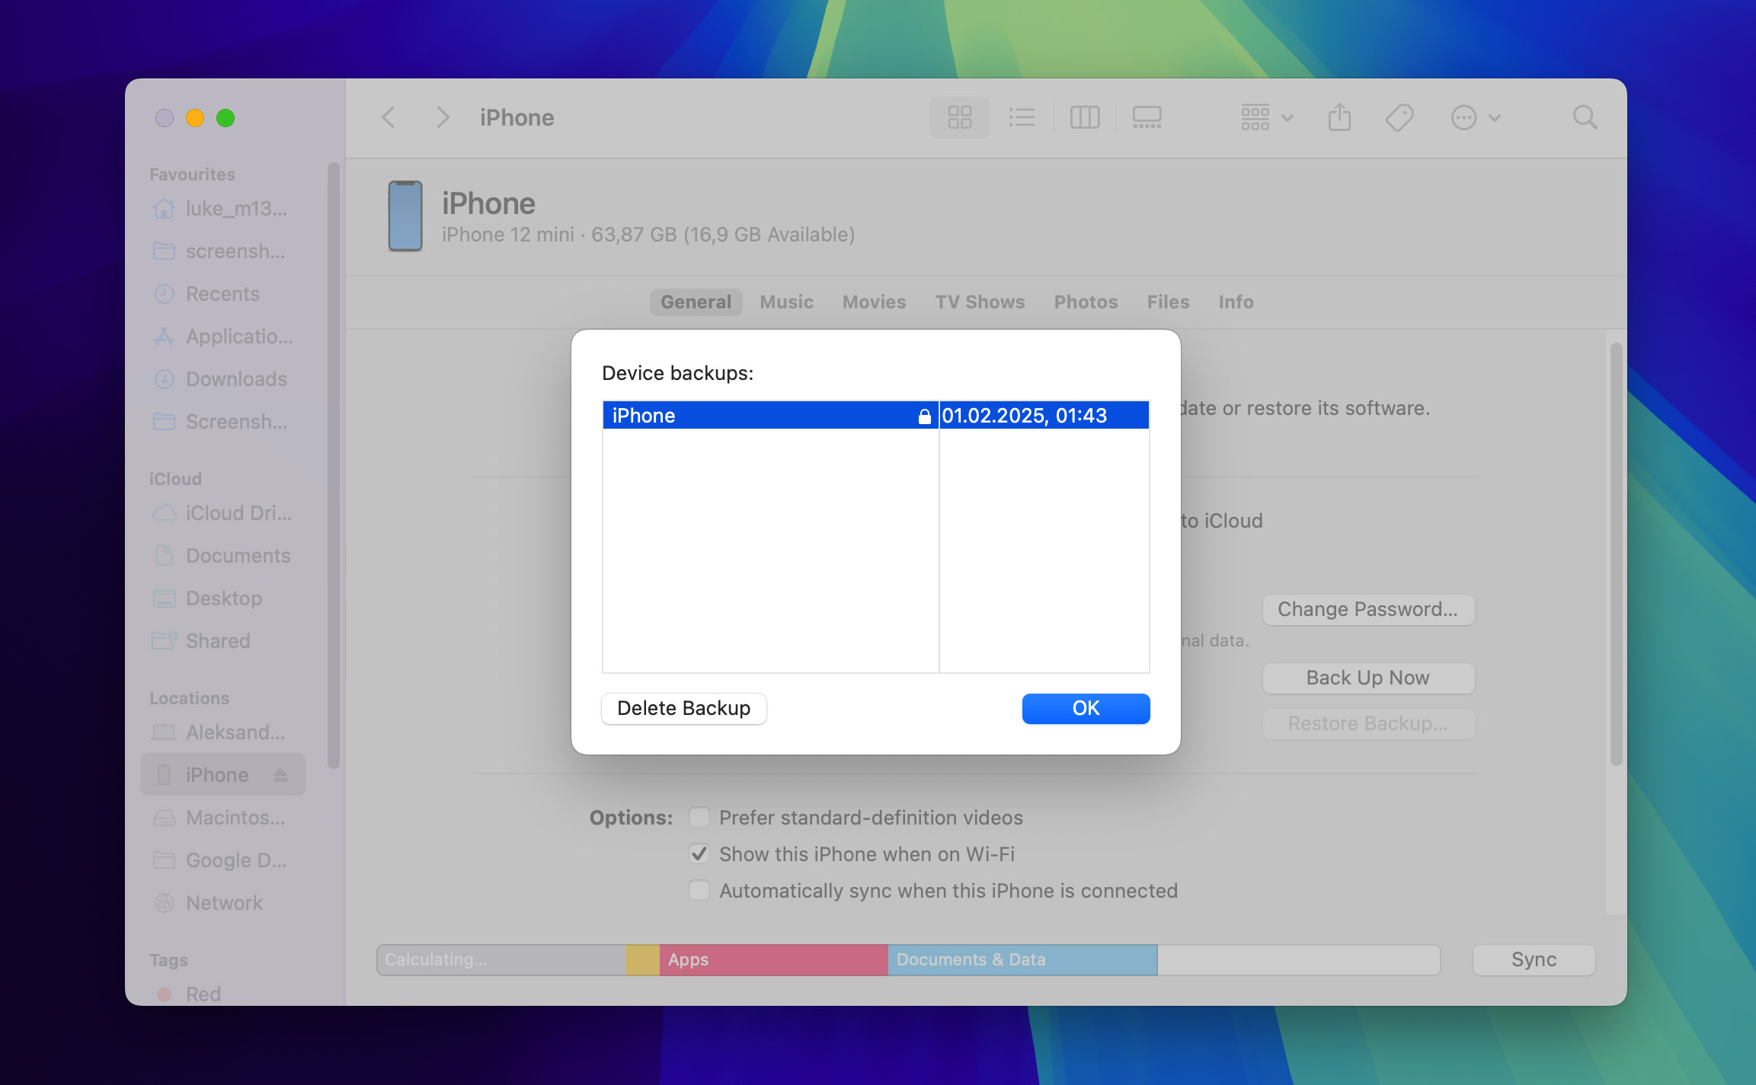The image size is (1756, 1085).
Task: Click the main pane vertical scrollbar
Action: click(x=1616, y=554)
